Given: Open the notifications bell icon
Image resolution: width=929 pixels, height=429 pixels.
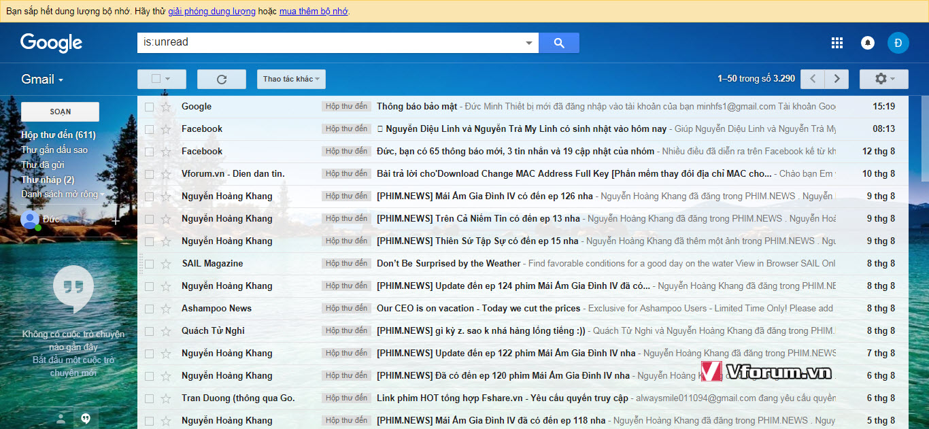Looking at the screenshot, I should point(868,43).
